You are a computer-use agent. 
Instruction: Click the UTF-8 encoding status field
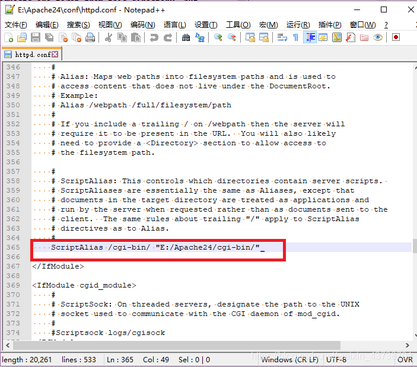point(336,360)
